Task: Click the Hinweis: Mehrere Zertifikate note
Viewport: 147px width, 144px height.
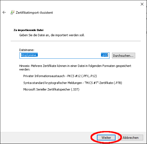Action: 75,66
